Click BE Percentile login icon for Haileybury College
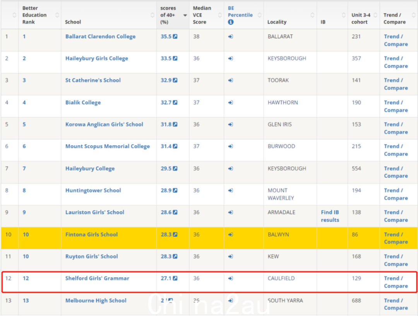Screen dimensions: 418x316 [231, 168]
